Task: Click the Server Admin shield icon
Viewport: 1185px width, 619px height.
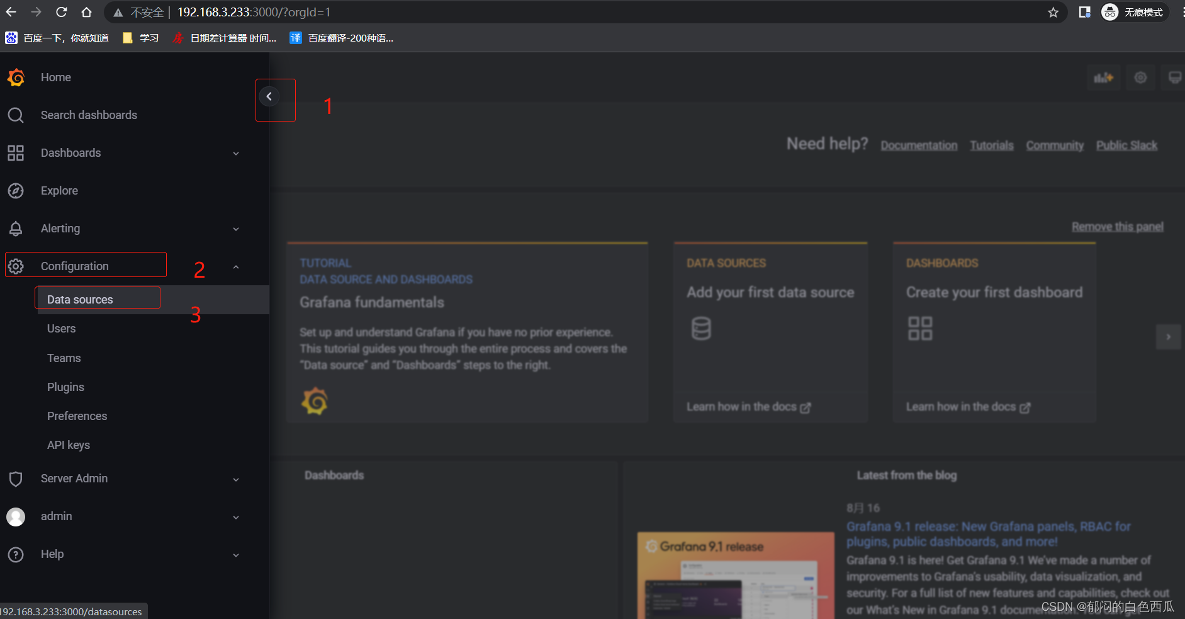Action: (x=16, y=479)
